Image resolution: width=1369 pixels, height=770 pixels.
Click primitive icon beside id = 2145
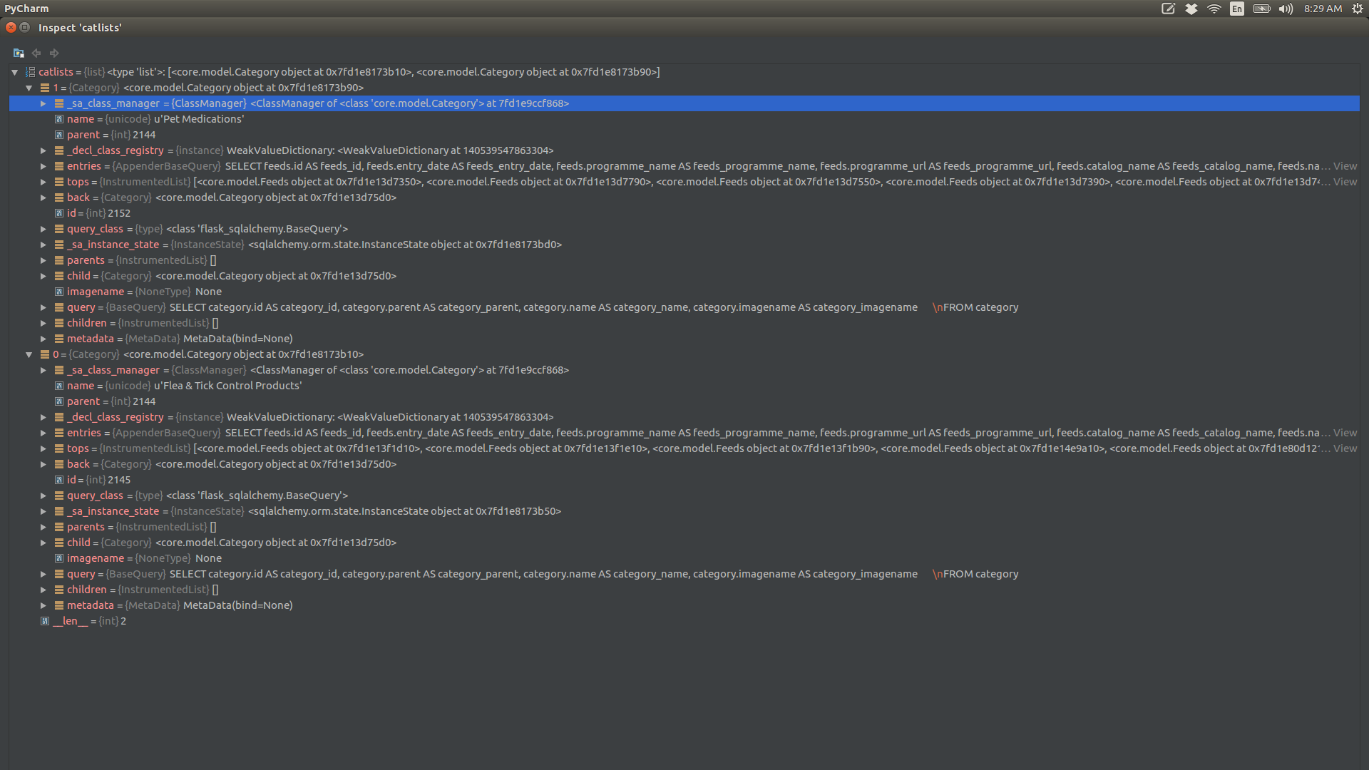click(59, 480)
